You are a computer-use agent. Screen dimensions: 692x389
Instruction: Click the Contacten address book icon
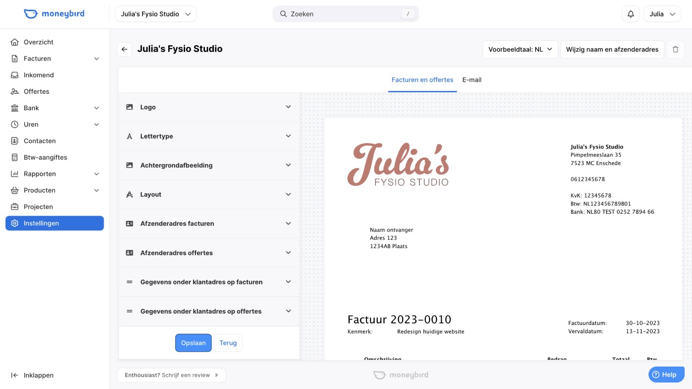(15, 141)
